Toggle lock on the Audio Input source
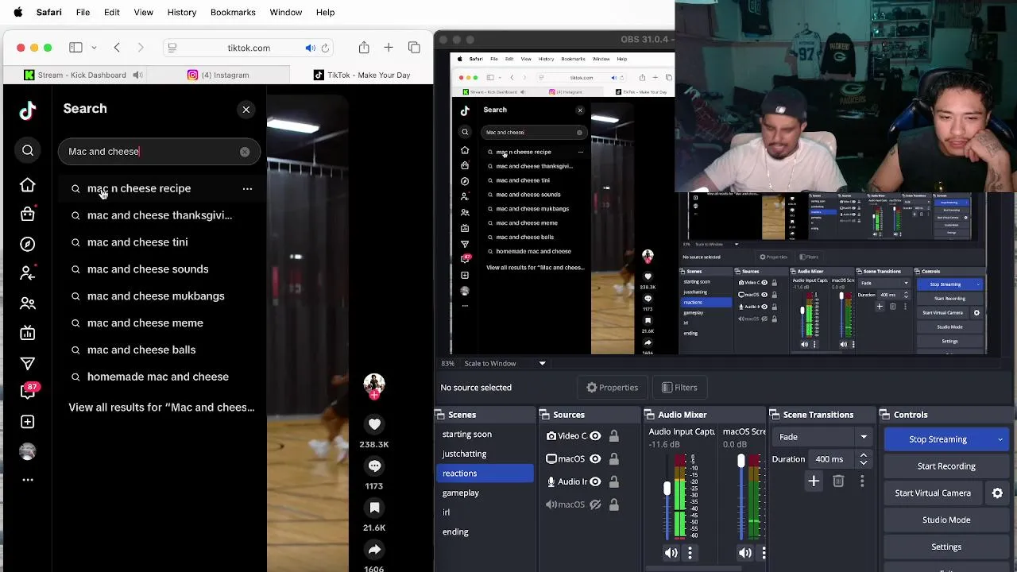 pyautogui.click(x=614, y=481)
